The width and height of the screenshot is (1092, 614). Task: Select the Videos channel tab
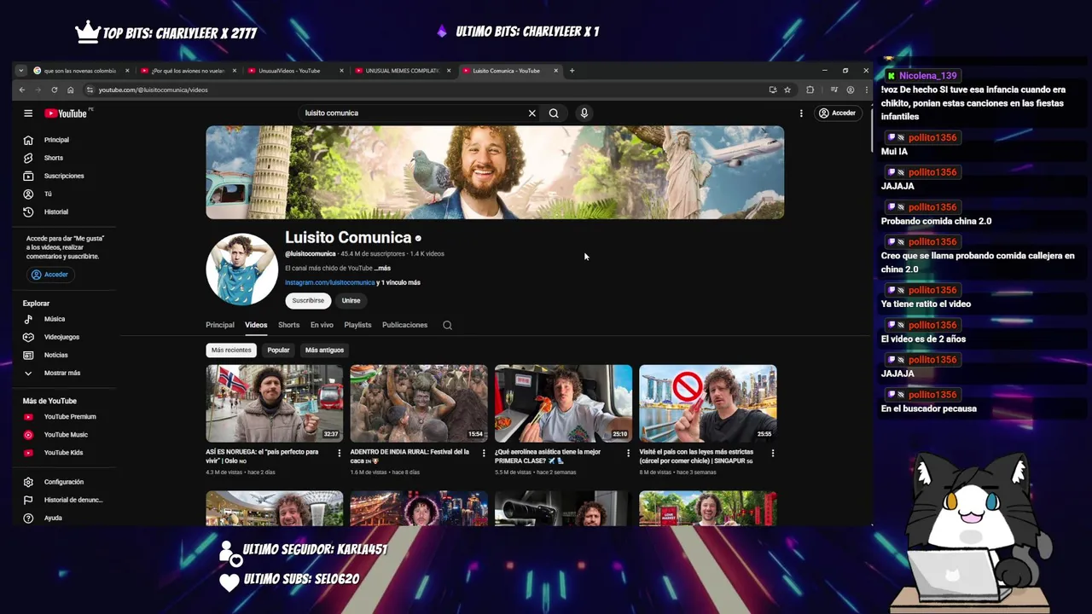tap(256, 325)
